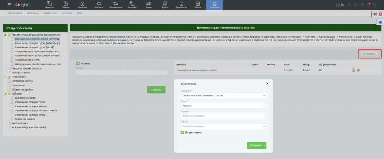384x159 pixels.
Task: Open the Страна dropdown list
Action: pyautogui.click(x=223, y=116)
